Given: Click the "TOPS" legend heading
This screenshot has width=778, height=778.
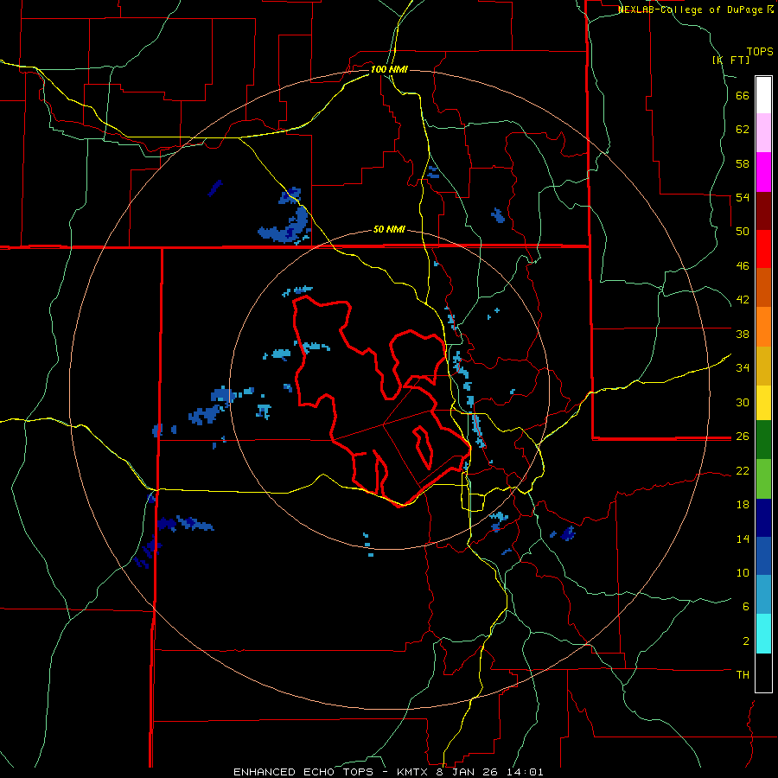Looking at the screenshot, I should pyautogui.click(x=760, y=52).
